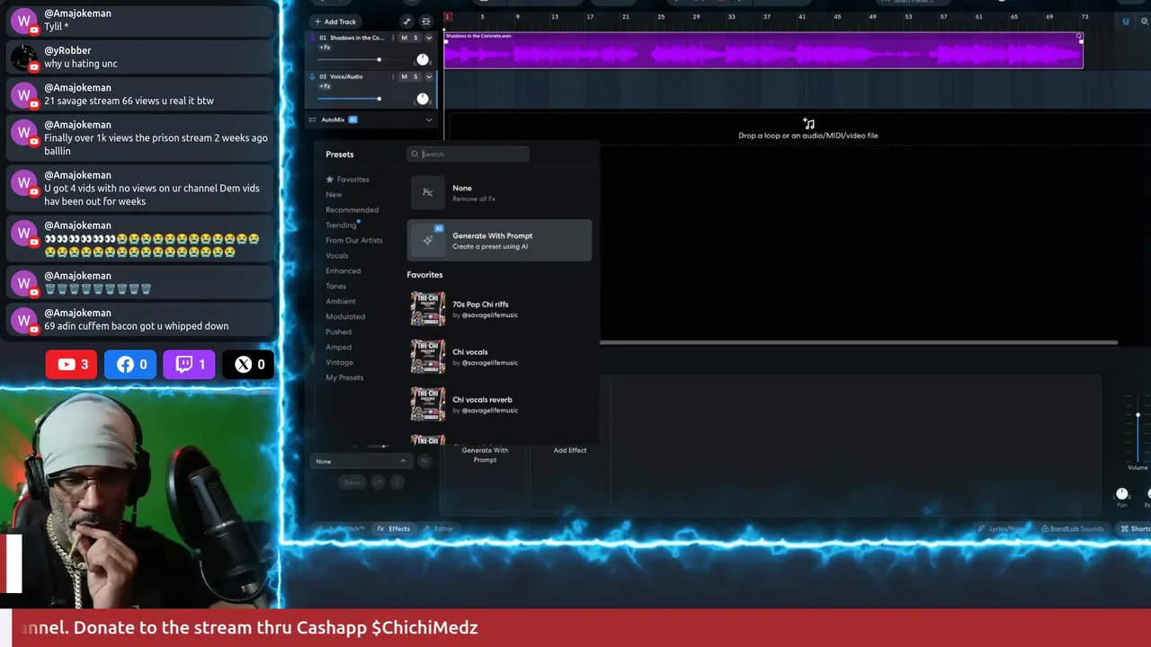This screenshot has width=1151, height=647.
Task: Click the Facebook viewer count badge
Action: (130, 364)
